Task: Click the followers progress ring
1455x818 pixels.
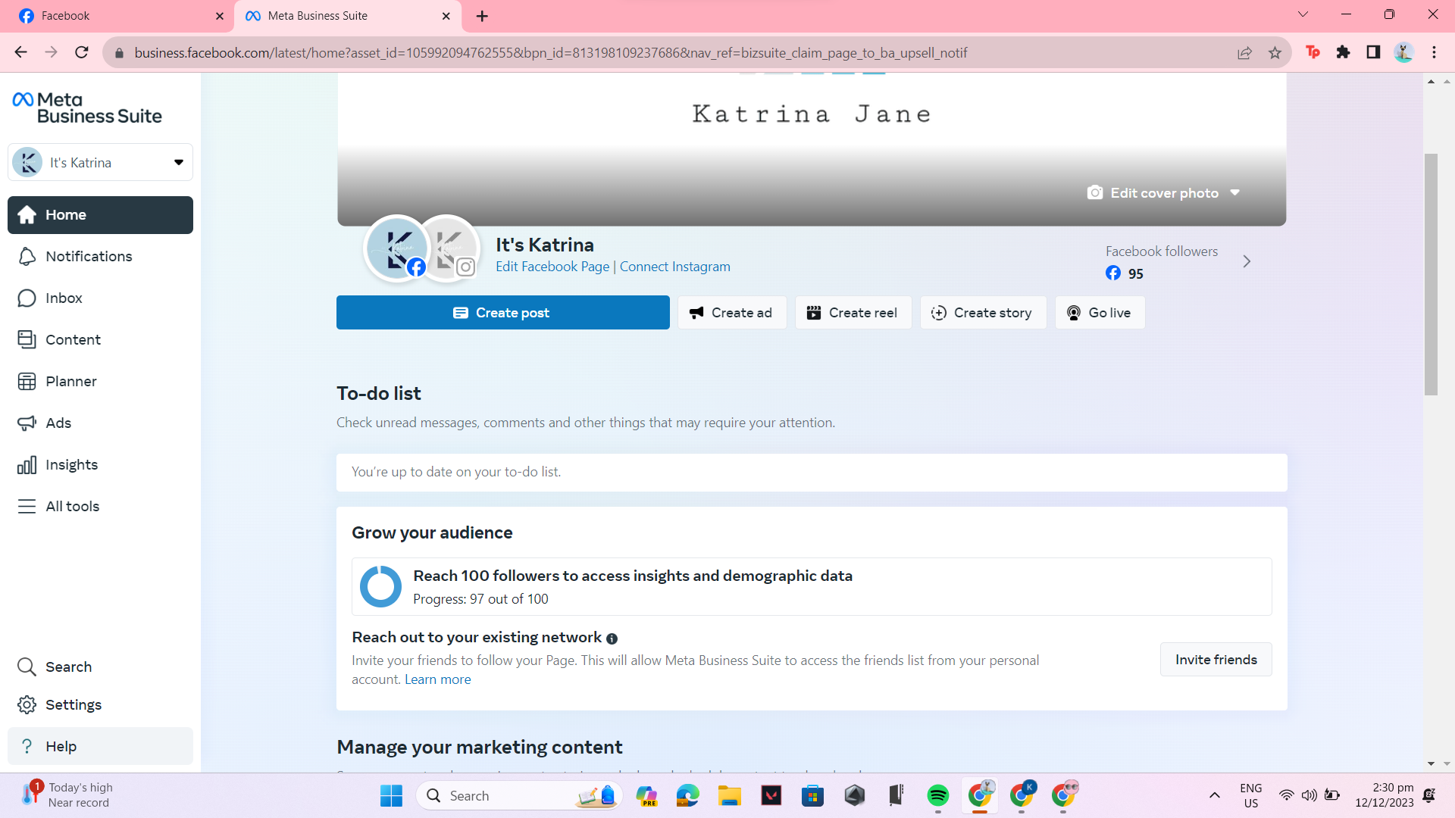Action: pyautogui.click(x=380, y=587)
